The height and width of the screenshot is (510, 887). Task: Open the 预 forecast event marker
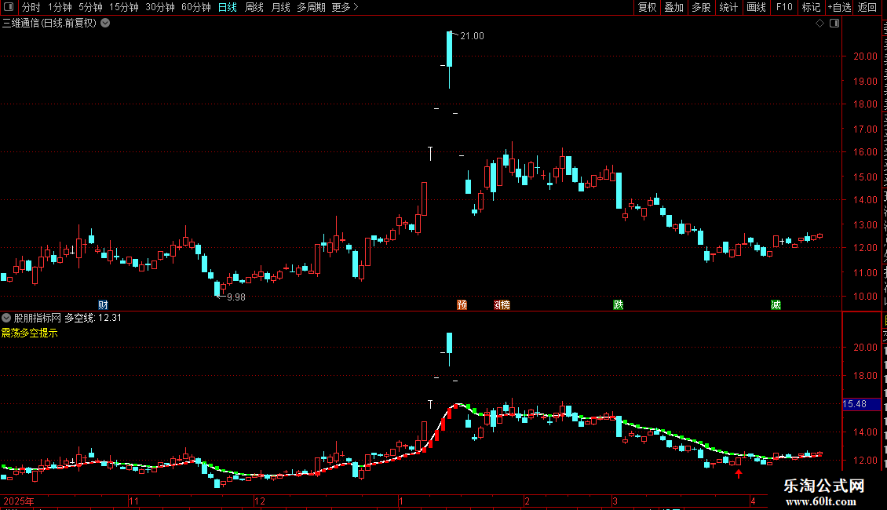click(x=462, y=304)
